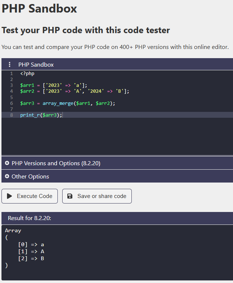Place cursor on the print_r($arr3) line
The width and height of the screenshot is (233, 283).
tap(41, 115)
